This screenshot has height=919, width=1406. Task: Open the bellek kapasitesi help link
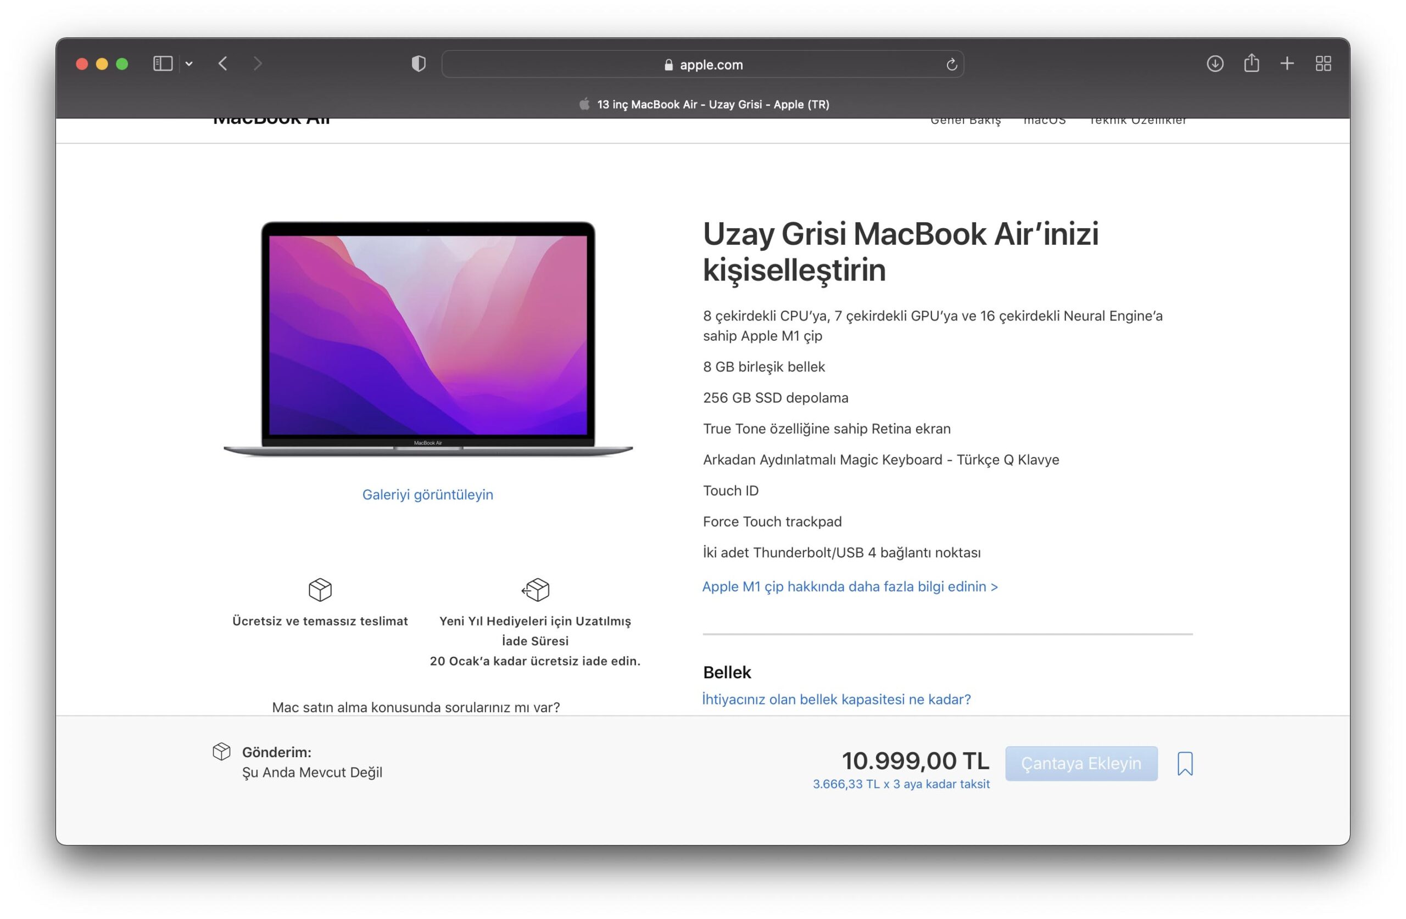[x=836, y=700]
